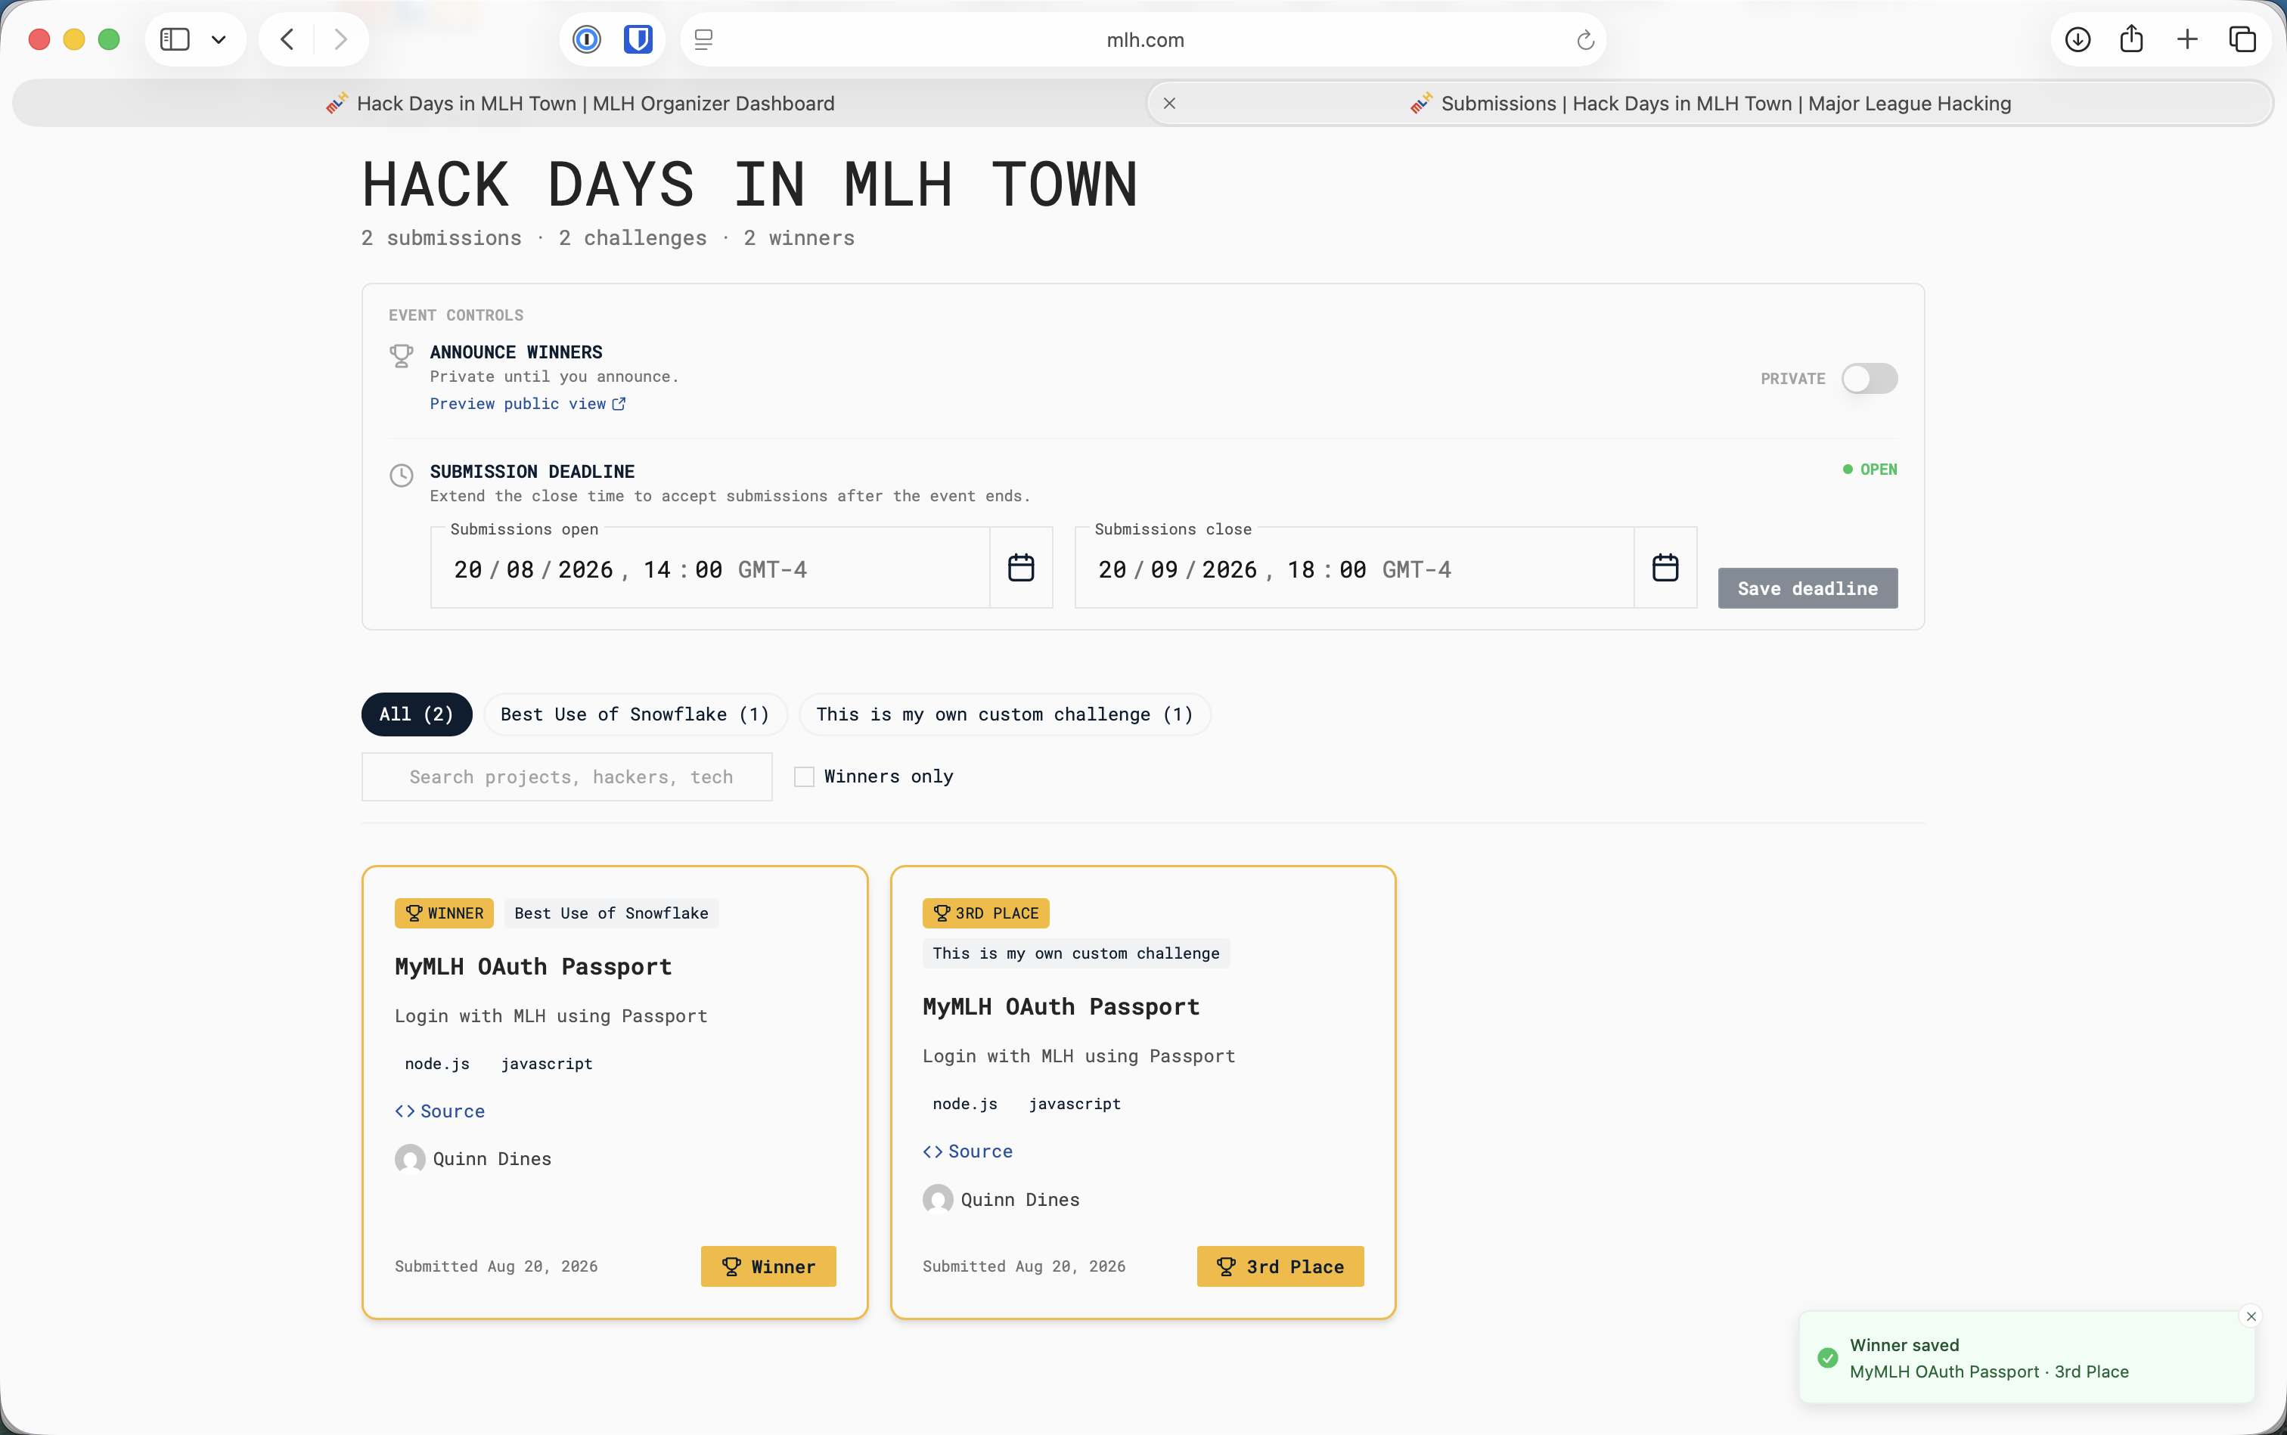
Task: Open the Submissions open calendar picker
Action: [1020, 568]
